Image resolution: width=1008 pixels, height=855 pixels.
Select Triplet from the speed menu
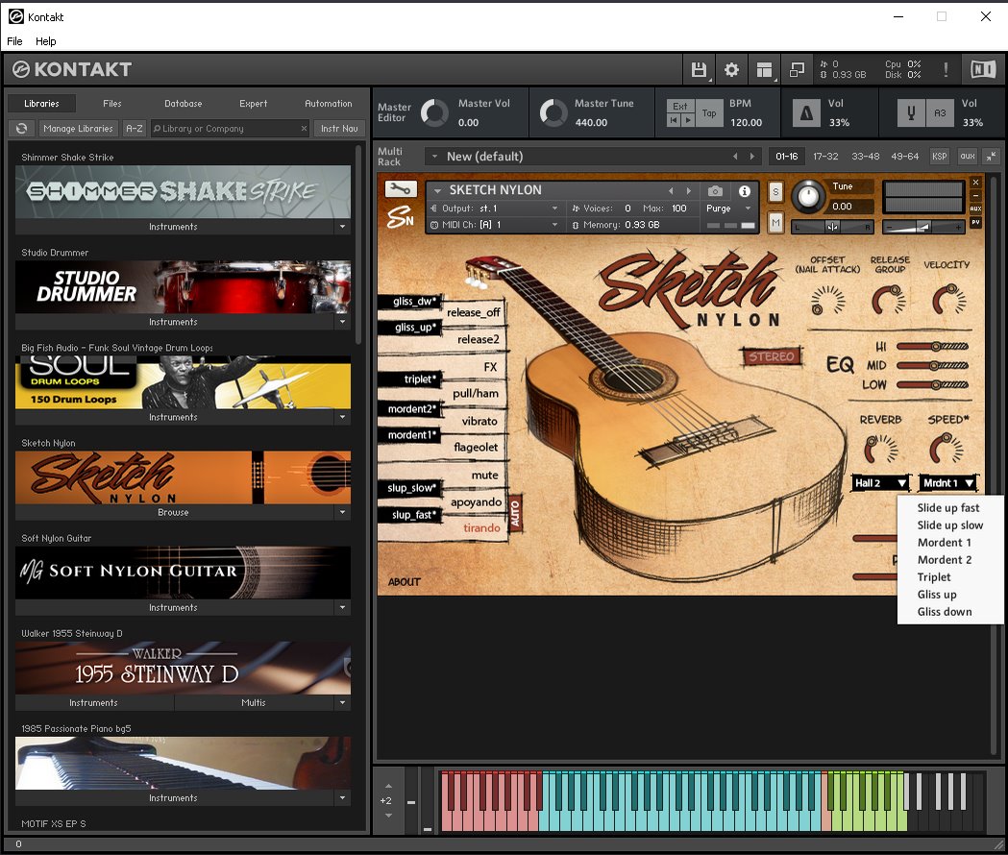[x=934, y=577]
